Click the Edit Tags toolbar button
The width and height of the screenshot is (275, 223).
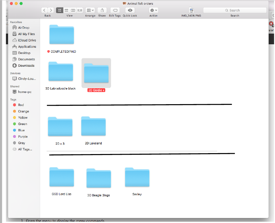pos(115,10)
